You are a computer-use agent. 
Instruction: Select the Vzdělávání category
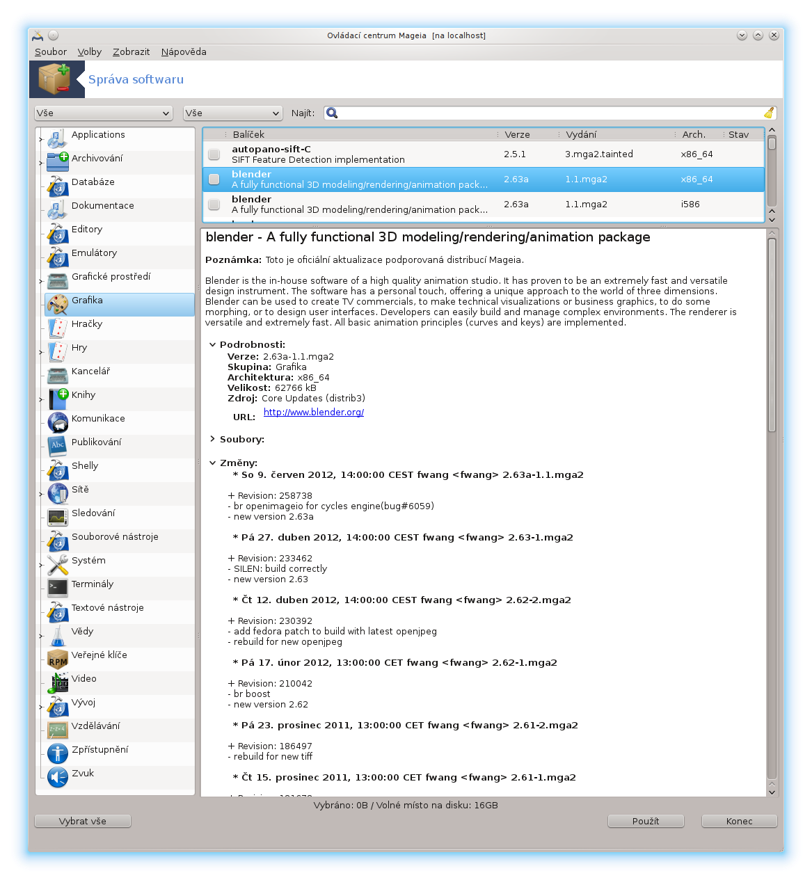[x=120, y=730]
